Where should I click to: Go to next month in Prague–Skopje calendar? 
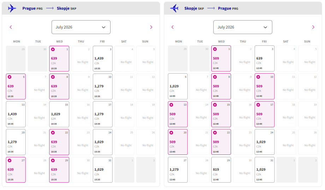(x=151, y=27)
